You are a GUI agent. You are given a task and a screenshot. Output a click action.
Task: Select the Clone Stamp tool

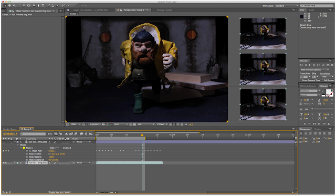pyautogui.click(x=52, y=6)
